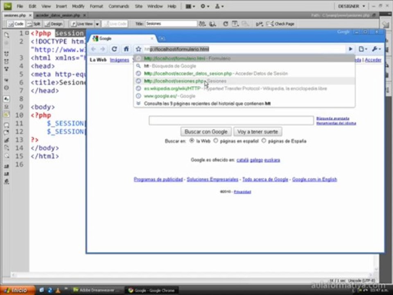
Task: Click the Imágenes link on Google page
Action: coord(119,60)
